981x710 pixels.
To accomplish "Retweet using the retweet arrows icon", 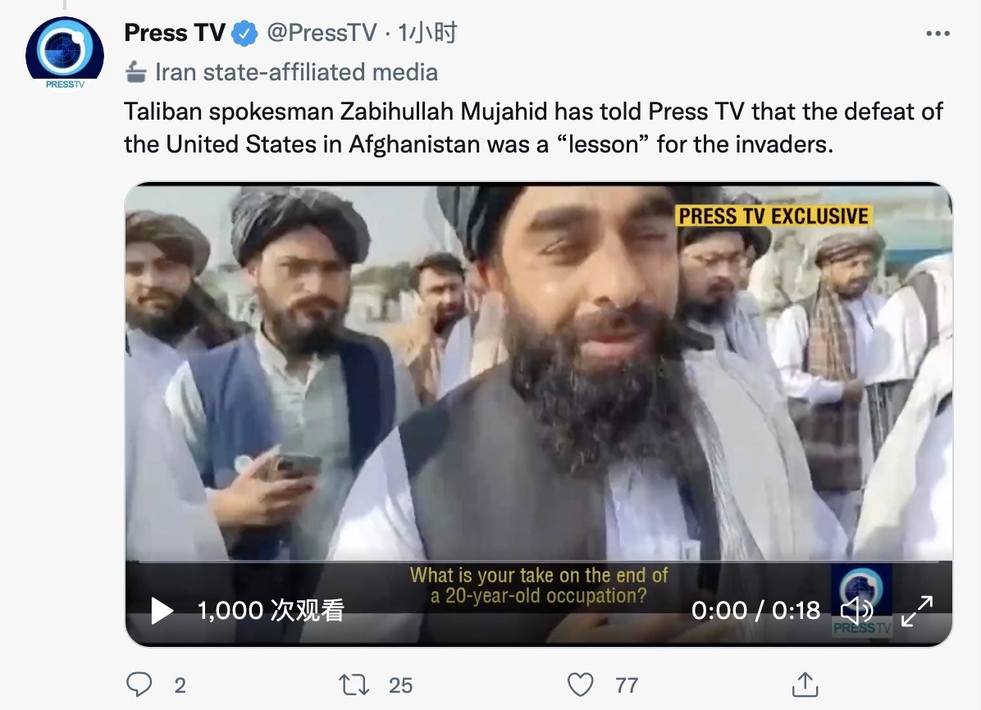I will tap(354, 685).
